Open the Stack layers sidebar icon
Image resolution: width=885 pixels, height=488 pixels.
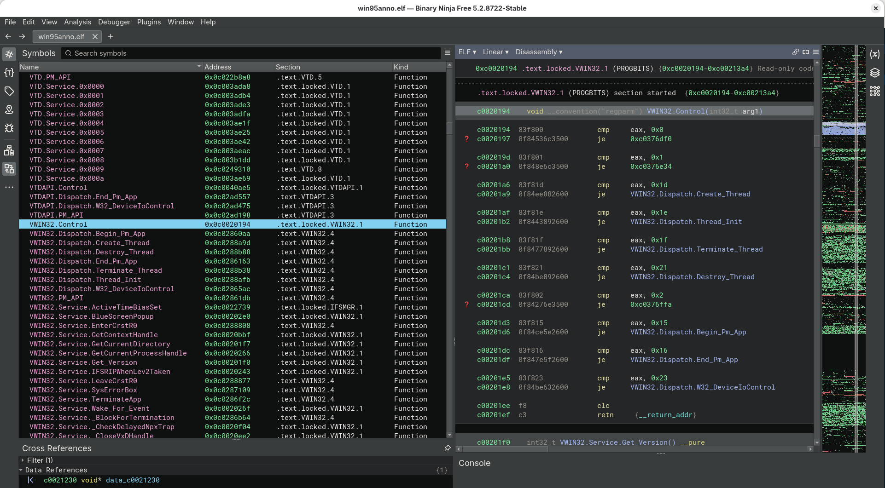(875, 73)
